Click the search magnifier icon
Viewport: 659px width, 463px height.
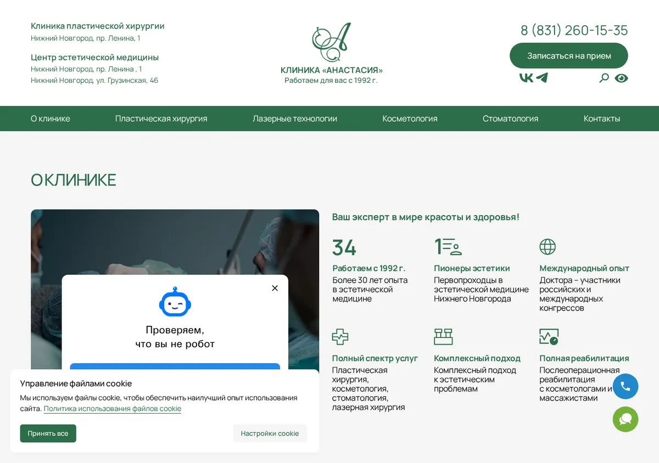point(604,78)
